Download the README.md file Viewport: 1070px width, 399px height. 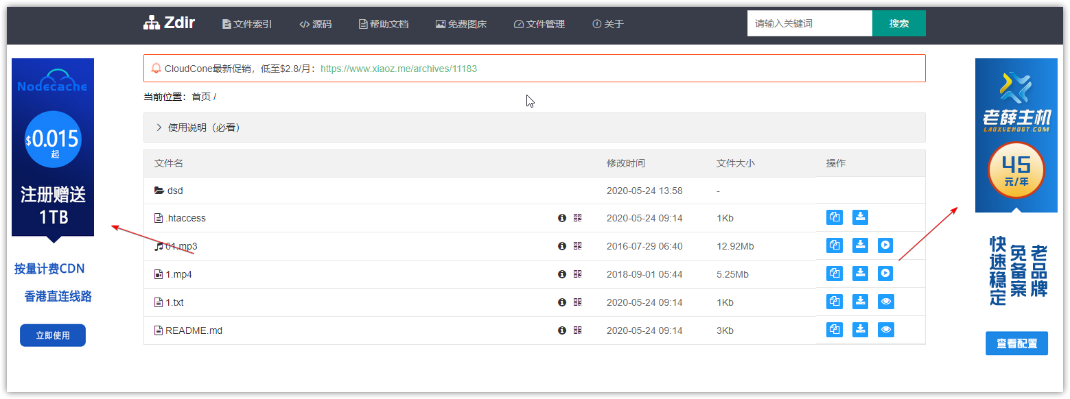[x=860, y=330]
